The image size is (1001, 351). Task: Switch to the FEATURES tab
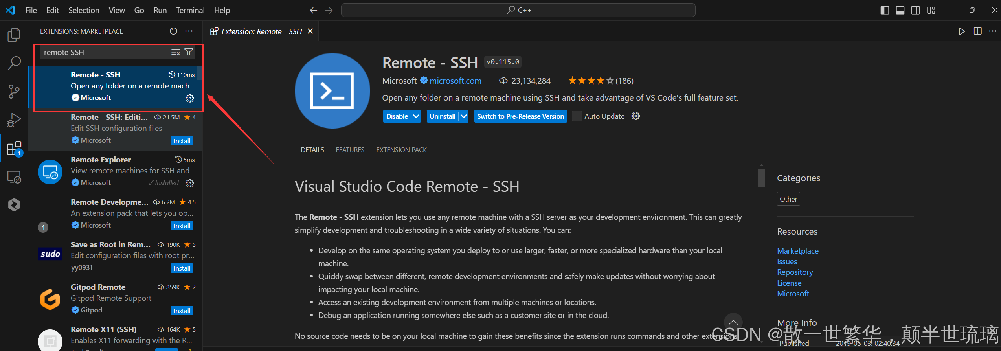click(350, 150)
